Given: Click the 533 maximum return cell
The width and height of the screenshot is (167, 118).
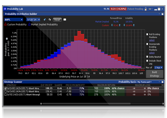Looking at the screenshot, I should tap(96, 88).
